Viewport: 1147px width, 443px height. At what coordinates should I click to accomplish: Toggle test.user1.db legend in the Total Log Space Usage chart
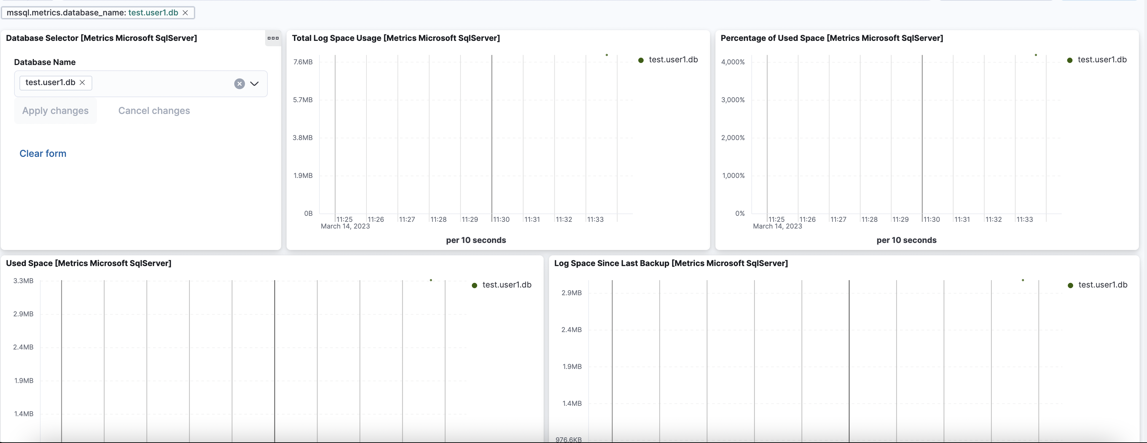pyautogui.click(x=673, y=60)
